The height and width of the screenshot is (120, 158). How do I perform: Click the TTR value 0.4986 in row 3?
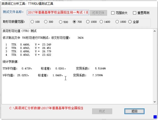tap(25, 51)
